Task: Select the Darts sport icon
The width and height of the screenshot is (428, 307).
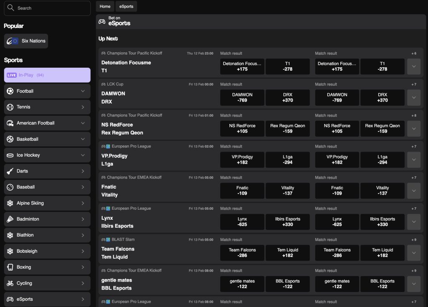Action: [9, 171]
